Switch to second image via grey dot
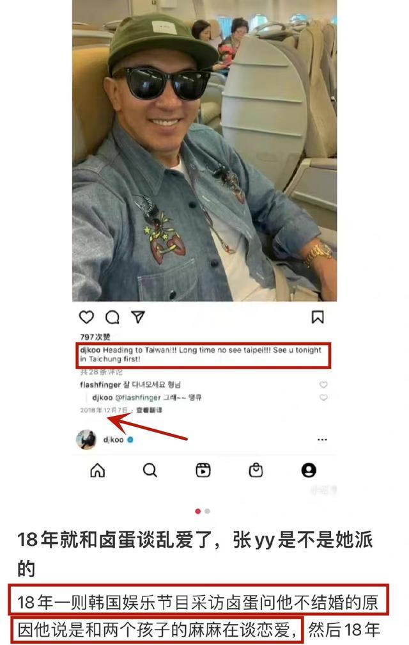The image size is (409, 645). [x=207, y=511]
